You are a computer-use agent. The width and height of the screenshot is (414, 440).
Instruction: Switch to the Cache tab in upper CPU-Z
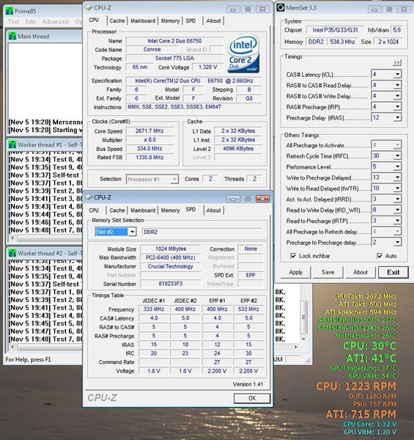[117, 21]
